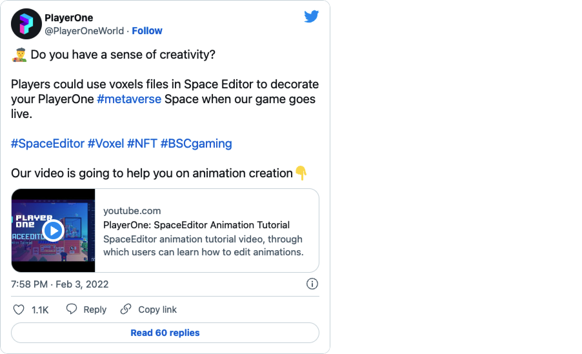582x354 pixels.
Task: Click the PlayerOne display name
Action: tap(69, 18)
